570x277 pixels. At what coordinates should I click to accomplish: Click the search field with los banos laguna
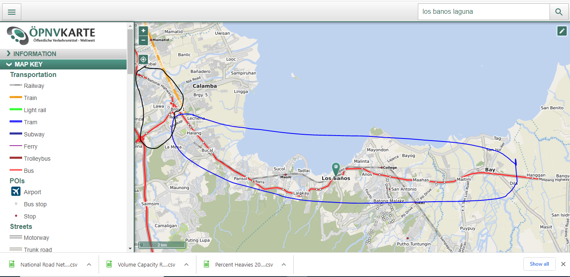click(483, 12)
